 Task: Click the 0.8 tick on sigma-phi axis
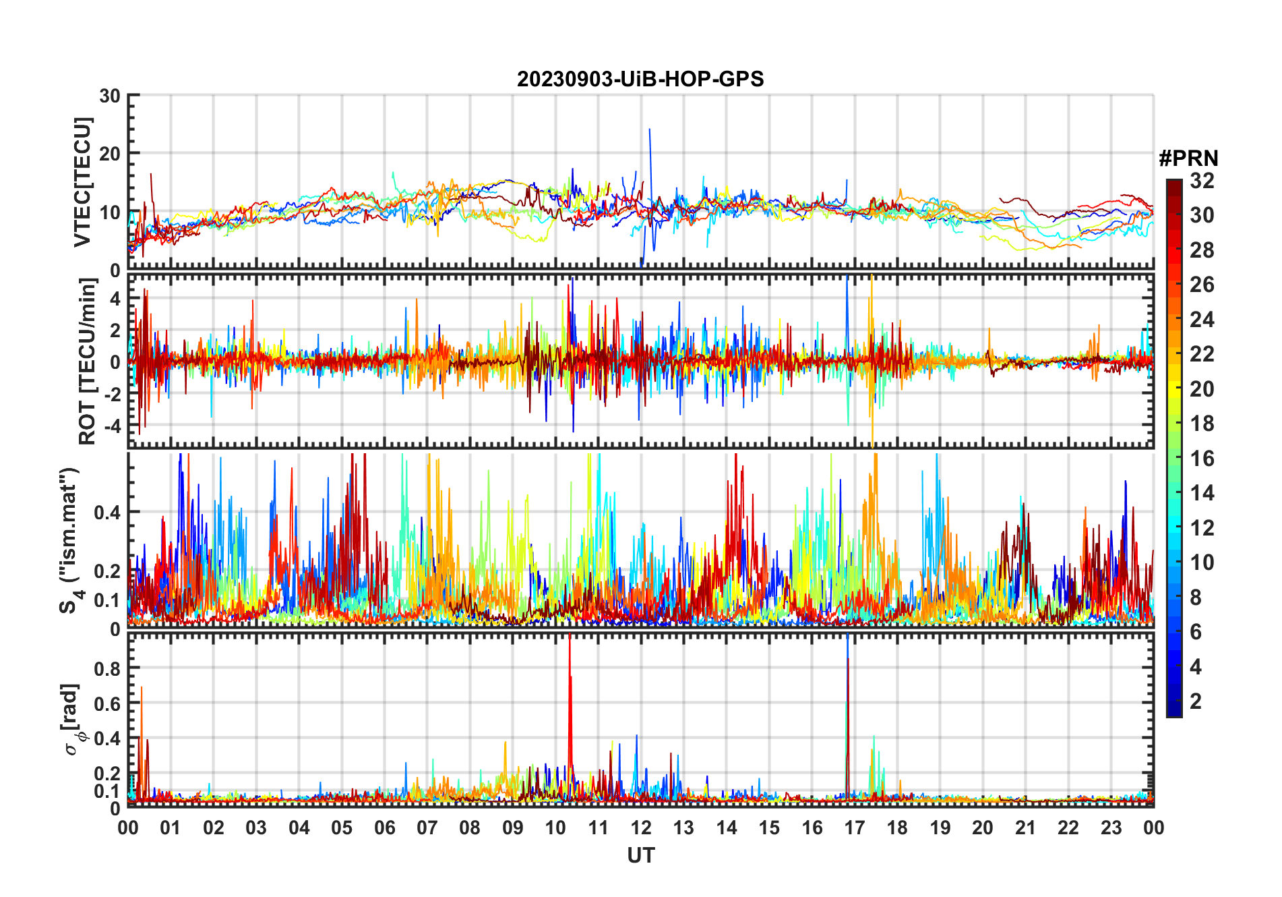(x=108, y=668)
